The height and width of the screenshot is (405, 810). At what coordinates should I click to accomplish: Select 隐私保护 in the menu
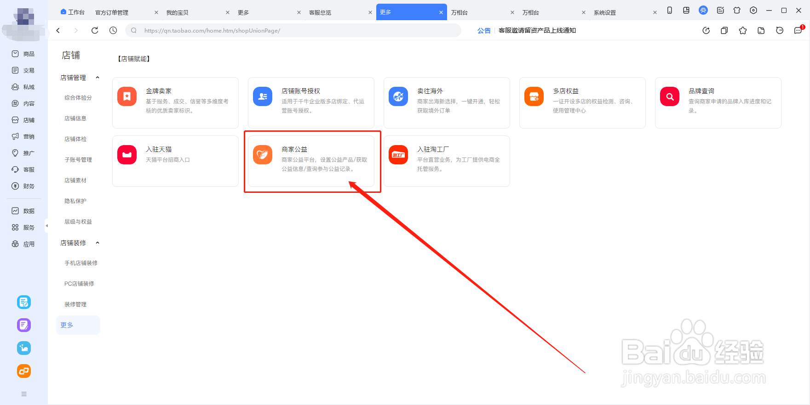(75, 201)
